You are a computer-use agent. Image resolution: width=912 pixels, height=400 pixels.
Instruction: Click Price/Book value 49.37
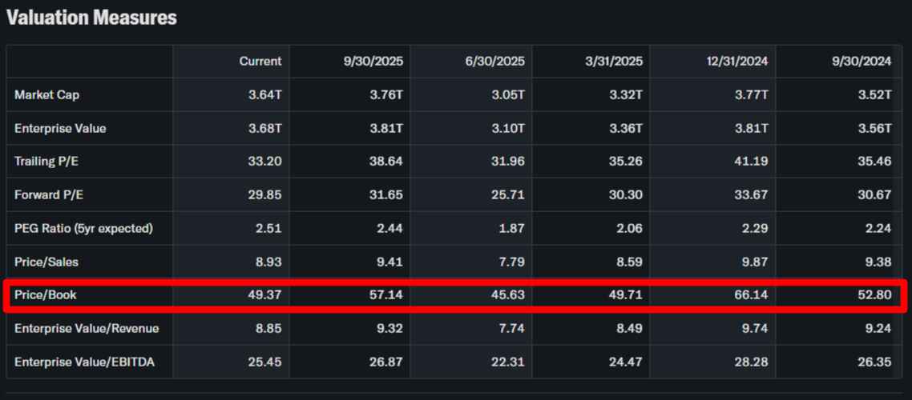[x=264, y=295]
